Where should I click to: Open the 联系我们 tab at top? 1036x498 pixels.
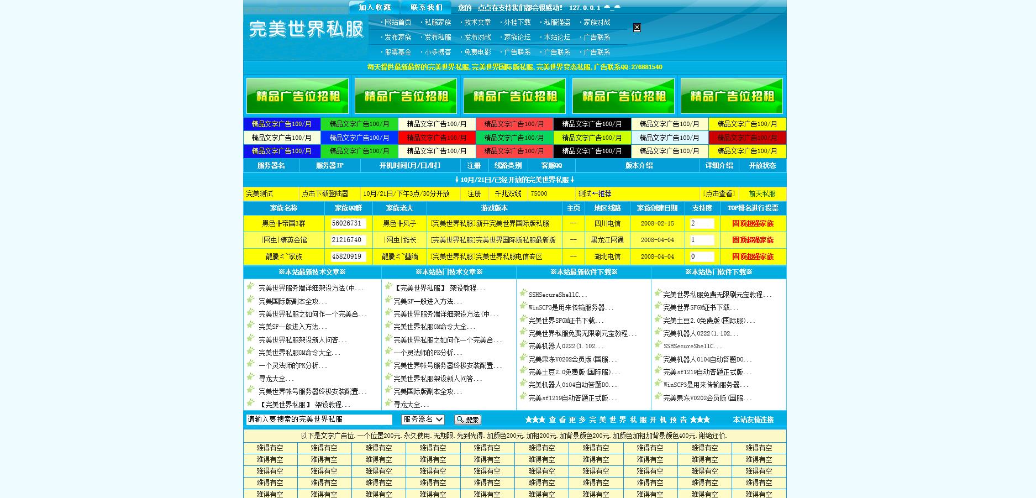(x=426, y=7)
